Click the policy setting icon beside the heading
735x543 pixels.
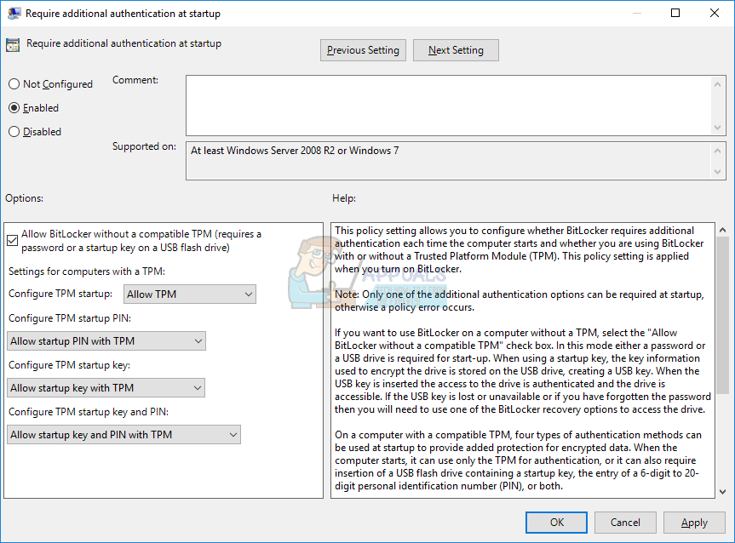point(13,44)
